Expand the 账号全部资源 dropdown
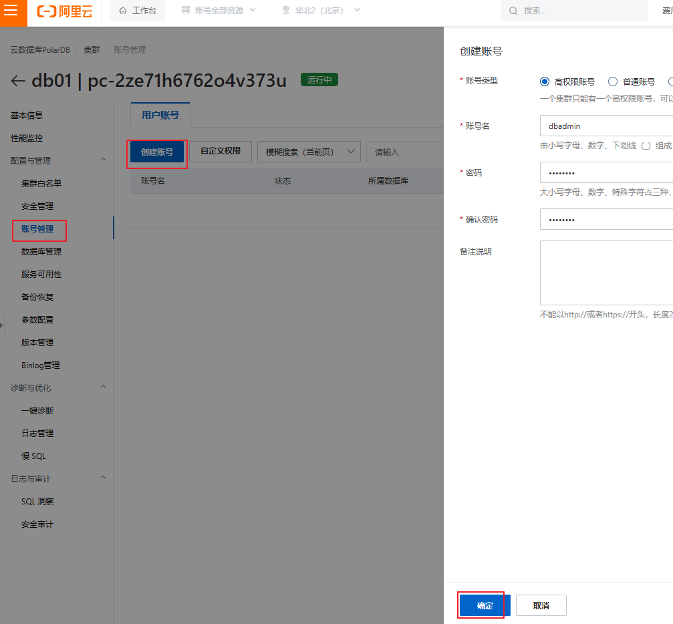Image resolution: width=673 pixels, height=624 pixels. [x=219, y=10]
